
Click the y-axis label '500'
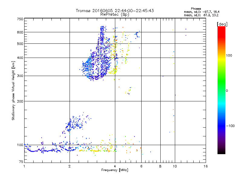20,44
